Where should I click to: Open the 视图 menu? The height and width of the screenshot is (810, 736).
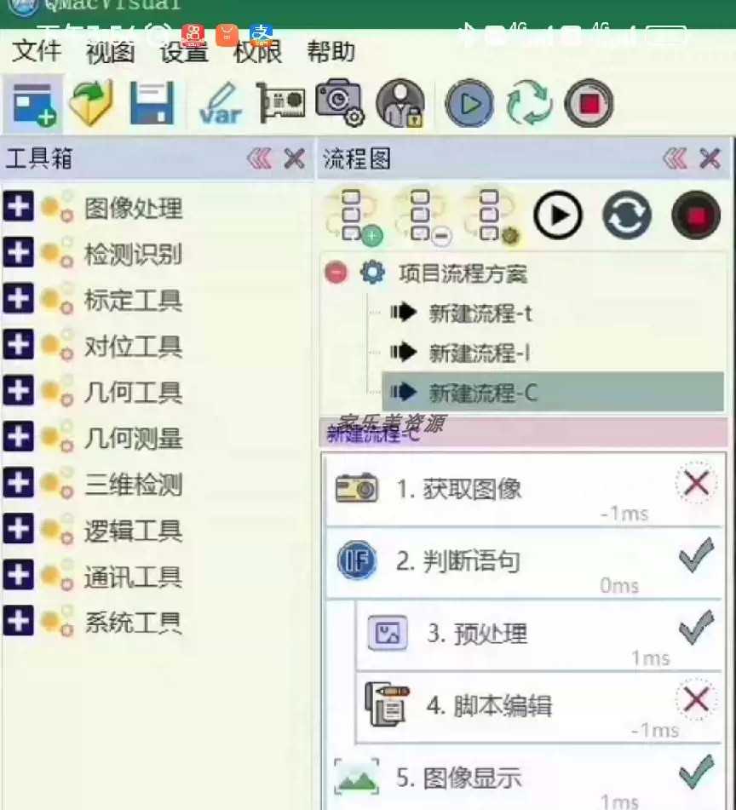(x=110, y=52)
